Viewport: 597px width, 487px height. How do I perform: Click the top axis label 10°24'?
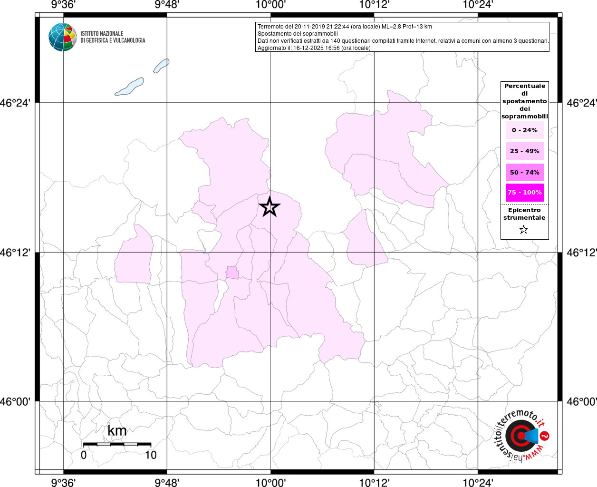coord(478,5)
